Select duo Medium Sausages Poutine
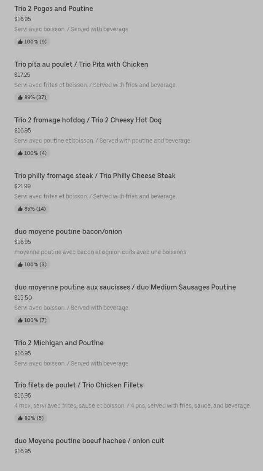 pyautogui.click(x=125, y=287)
